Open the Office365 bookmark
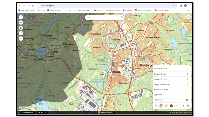The height and width of the screenshot is (117, 209). (x=99, y=10)
